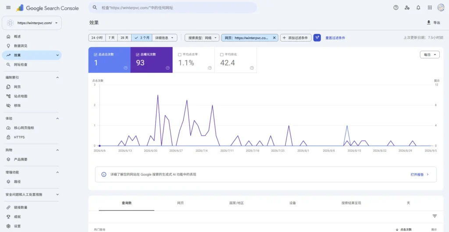The image size is (449, 232).
Task: Click the search magnifier icon in URL bar
Action: (95, 8)
